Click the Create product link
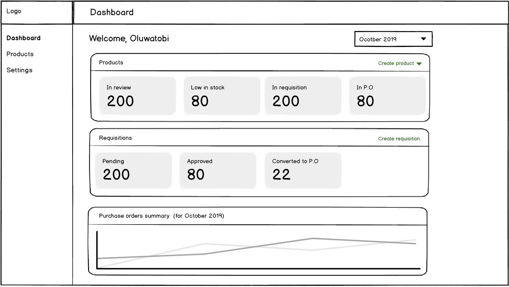Image resolution: width=509 pixels, height=287 pixels. point(396,63)
